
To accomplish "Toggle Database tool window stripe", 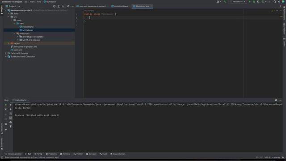I will click(284, 29).
